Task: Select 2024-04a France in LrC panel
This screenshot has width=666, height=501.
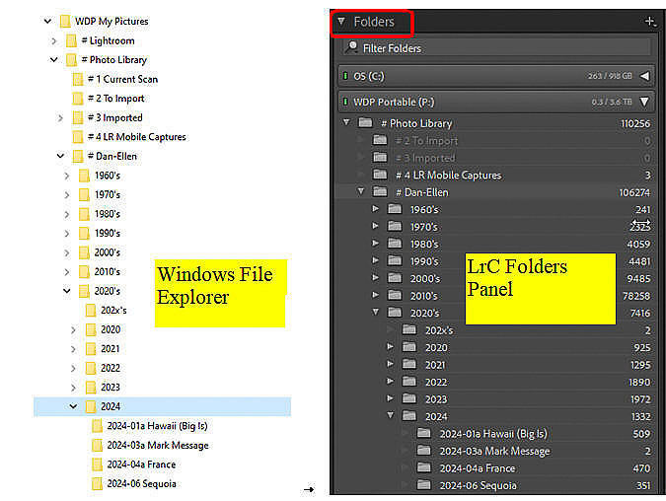Action: pos(478,468)
